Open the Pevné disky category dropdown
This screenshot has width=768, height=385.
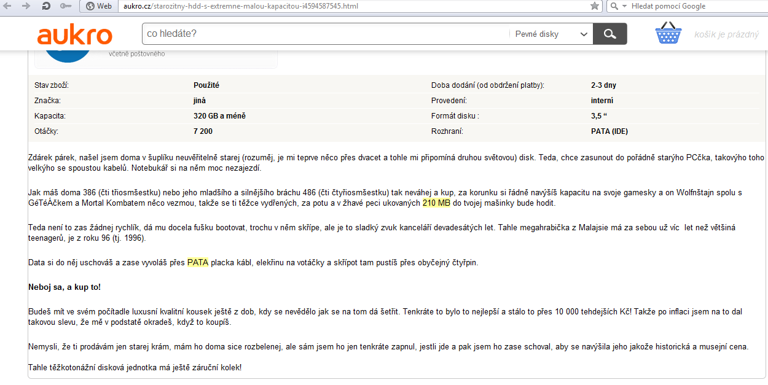(x=551, y=34)
